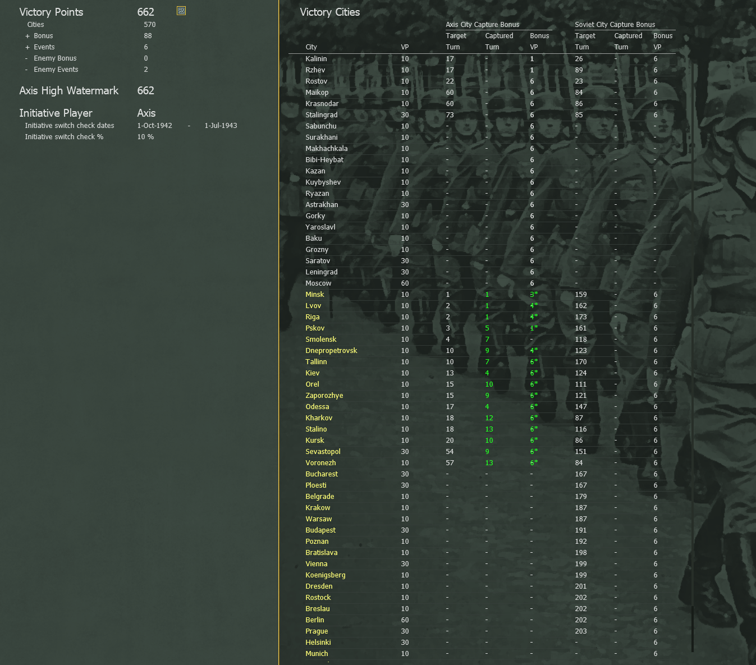Click the Vienna city name
This screenshot has width=756, height=665.
pos(317,564)
